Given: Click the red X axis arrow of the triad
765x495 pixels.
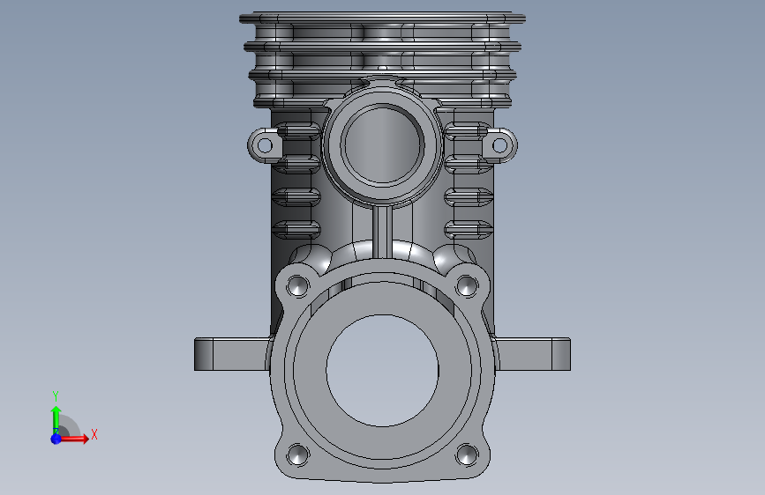Looking at the screenshot, I should (73, 439).
